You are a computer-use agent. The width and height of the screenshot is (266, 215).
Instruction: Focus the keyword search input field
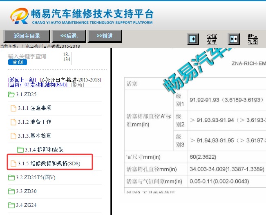pos(34,56)
